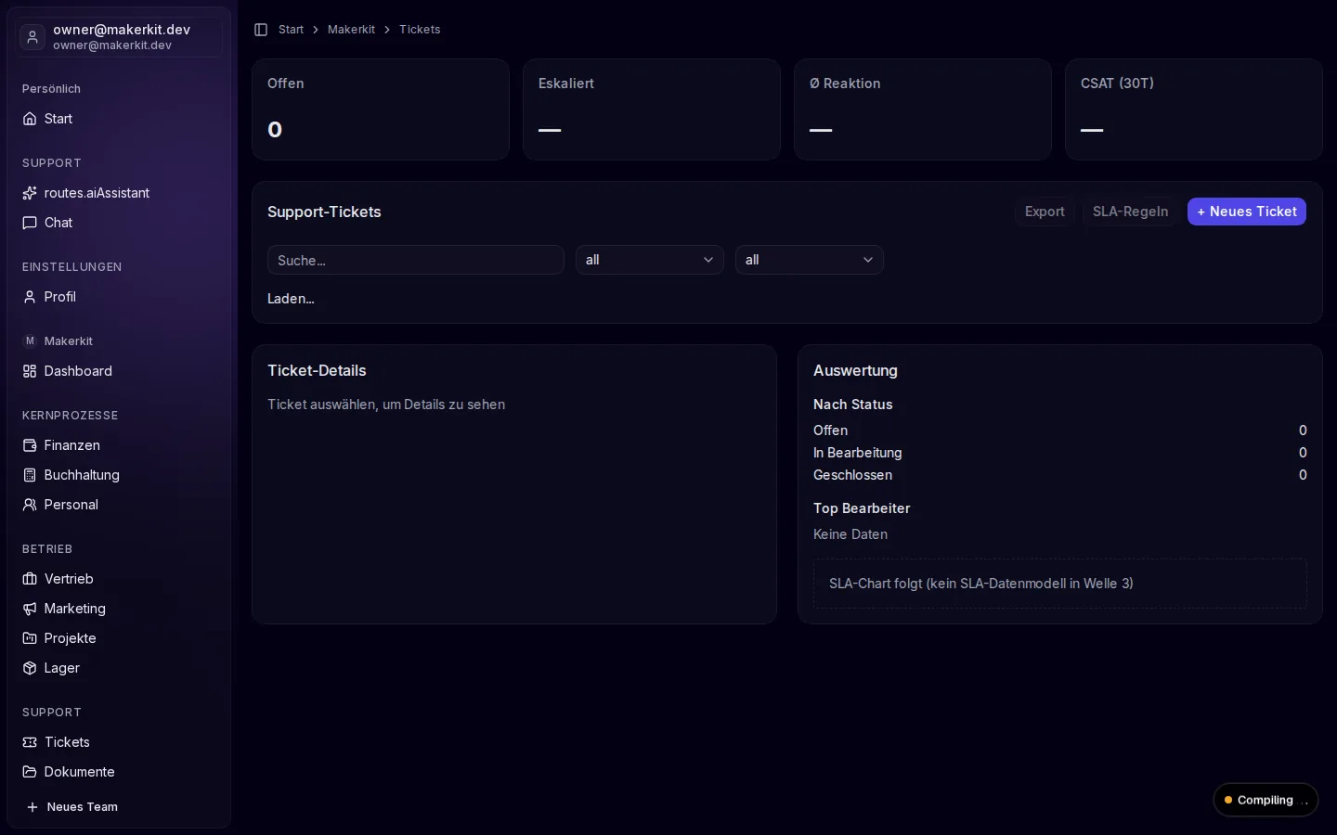The height and width of the screenshot is (835, 1337).
Task: Open the Marketing section
Action: 119,609
